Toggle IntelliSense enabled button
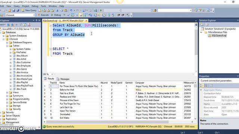 [x=81, y=15]
